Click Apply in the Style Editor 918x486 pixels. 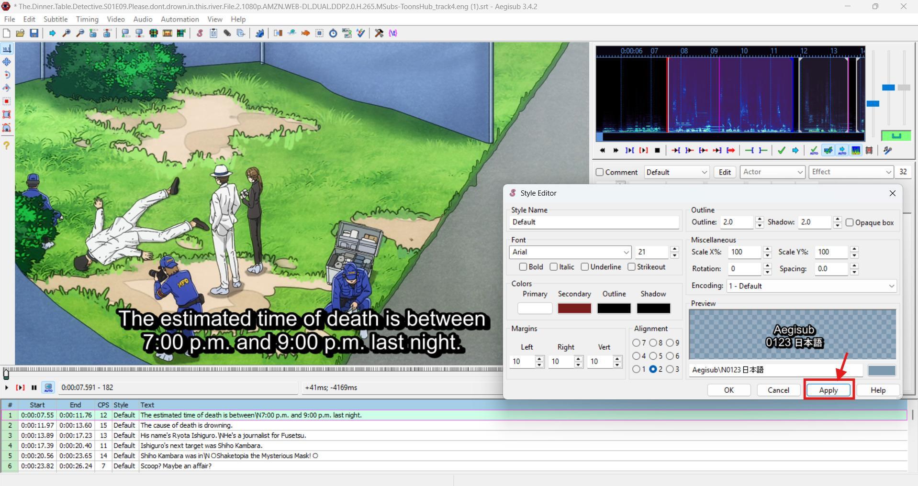coord(828,390)
